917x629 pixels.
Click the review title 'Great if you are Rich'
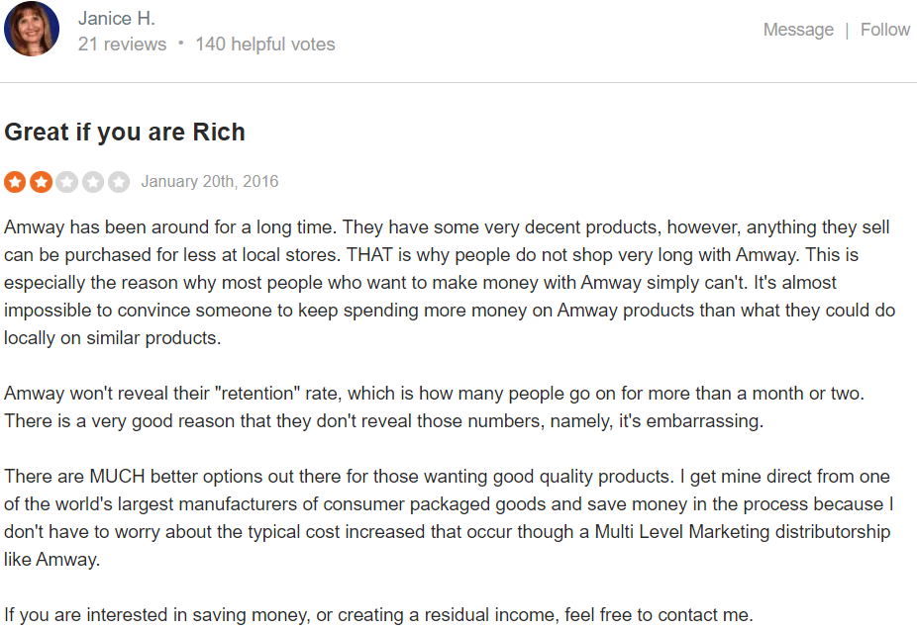125,133
